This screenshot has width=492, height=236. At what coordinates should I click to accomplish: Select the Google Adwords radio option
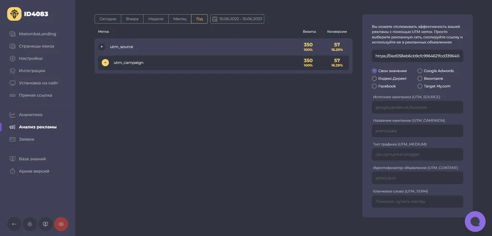click(435, 71)
